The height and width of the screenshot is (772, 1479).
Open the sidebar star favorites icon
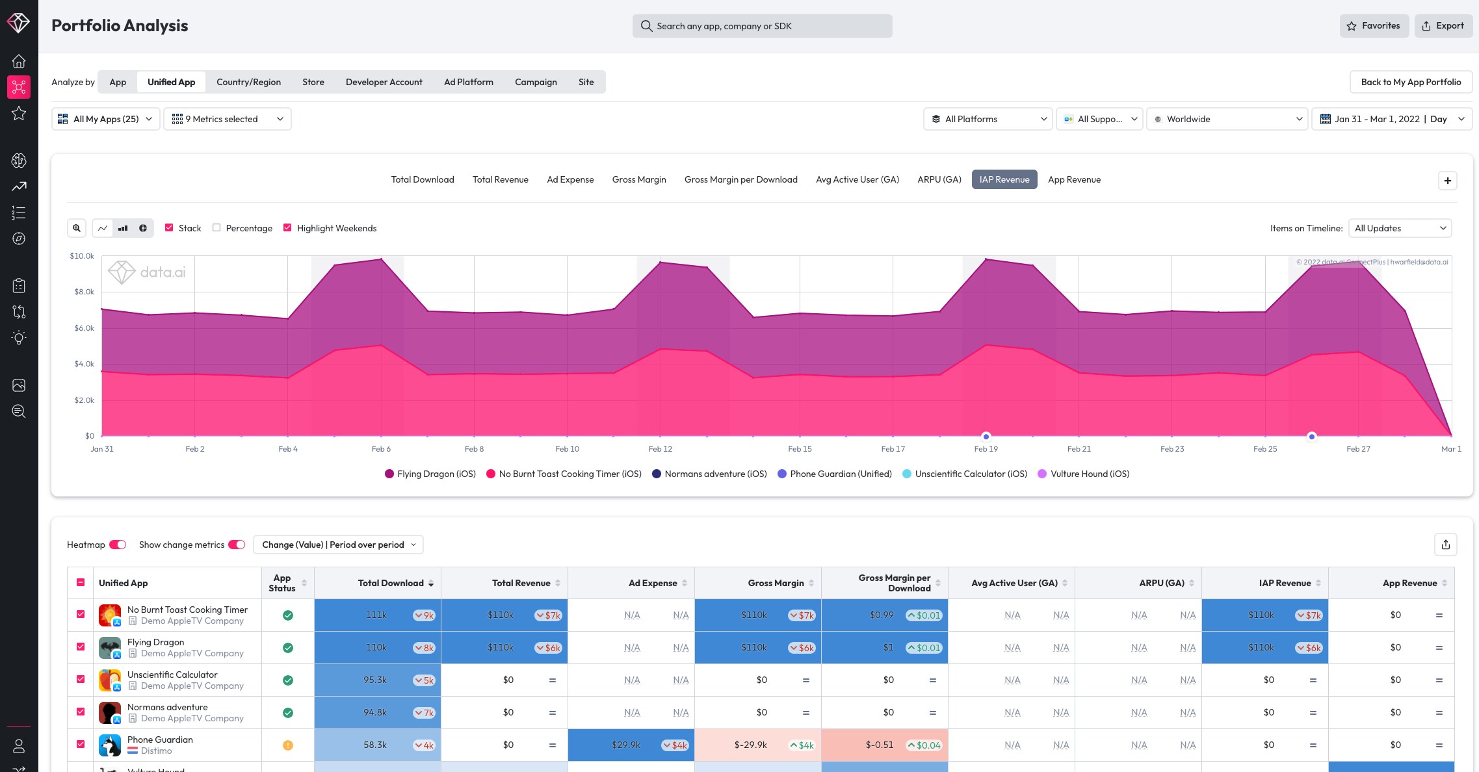[x=19, y=113]
